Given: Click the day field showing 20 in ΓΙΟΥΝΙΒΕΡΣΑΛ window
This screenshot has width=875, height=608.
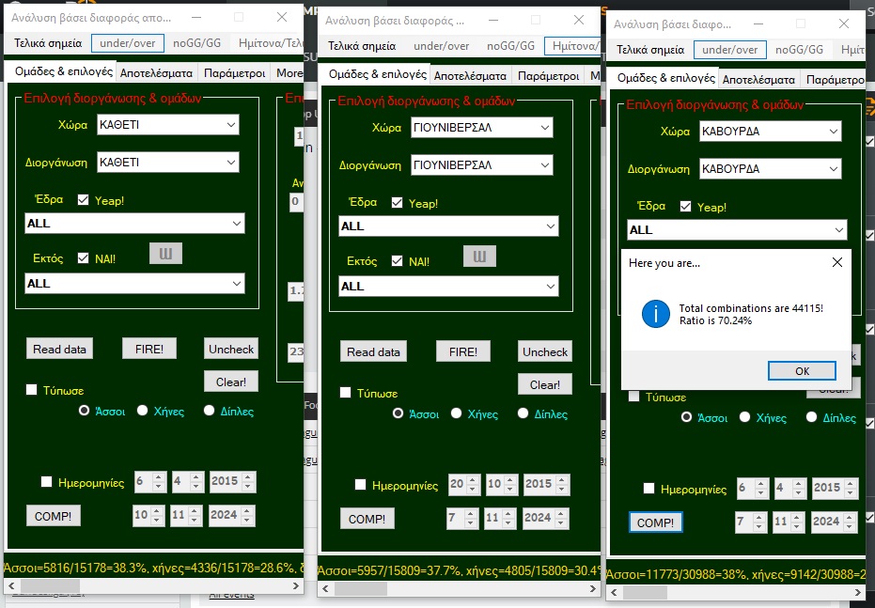Looking at the screenshot, I should point(463,484).
